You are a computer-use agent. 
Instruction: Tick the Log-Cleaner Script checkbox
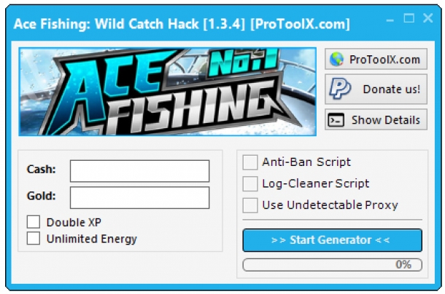250,183
